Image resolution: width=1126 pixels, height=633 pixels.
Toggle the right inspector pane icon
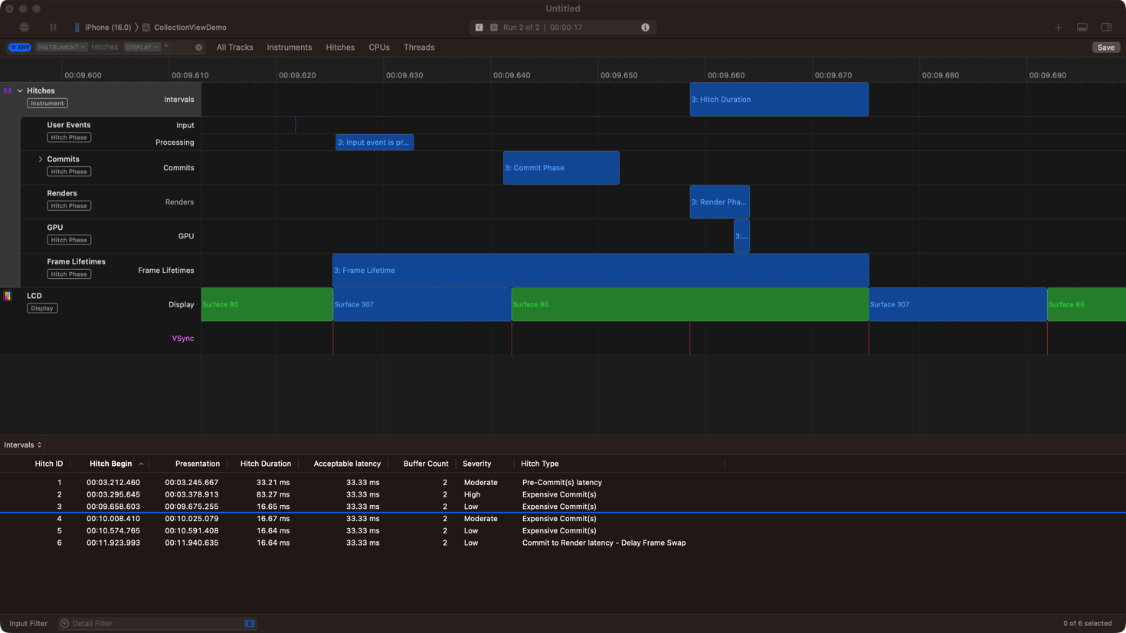pyautogui.click(x=1106, y=28)
